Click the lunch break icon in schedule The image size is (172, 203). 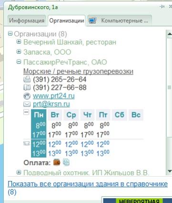point(27,143)
